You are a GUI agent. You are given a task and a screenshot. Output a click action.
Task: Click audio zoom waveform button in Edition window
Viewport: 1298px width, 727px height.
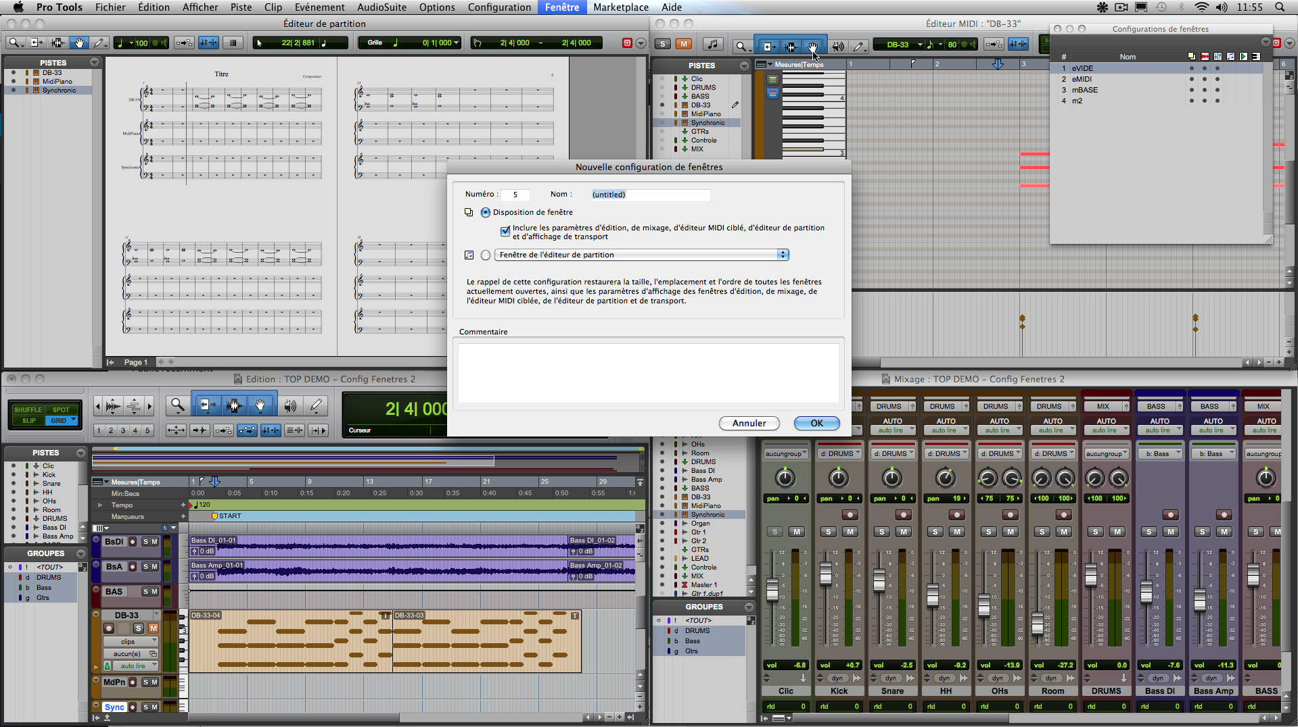point(113,406)
